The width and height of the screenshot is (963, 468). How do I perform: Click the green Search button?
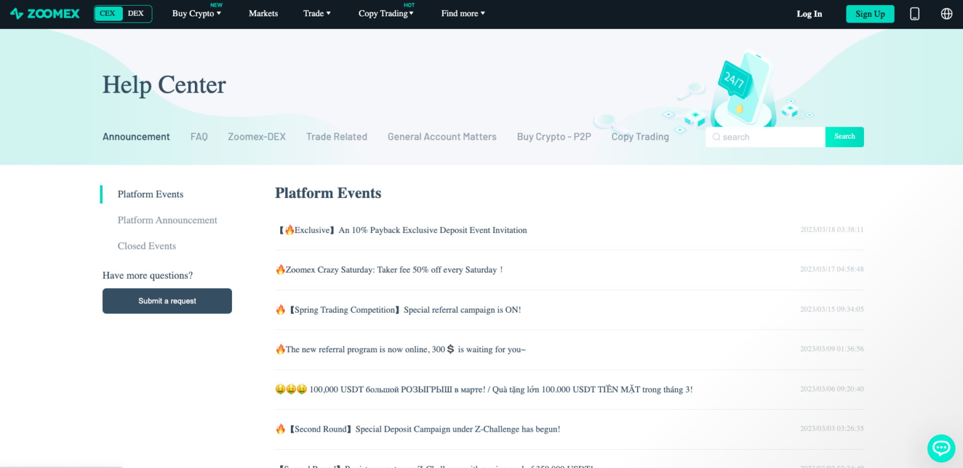(x=845, y=137)
